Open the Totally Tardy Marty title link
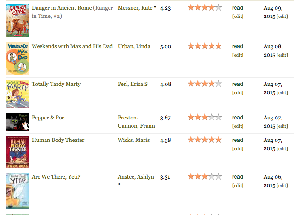This screenshot has height=215, width=294. (56, 84)
